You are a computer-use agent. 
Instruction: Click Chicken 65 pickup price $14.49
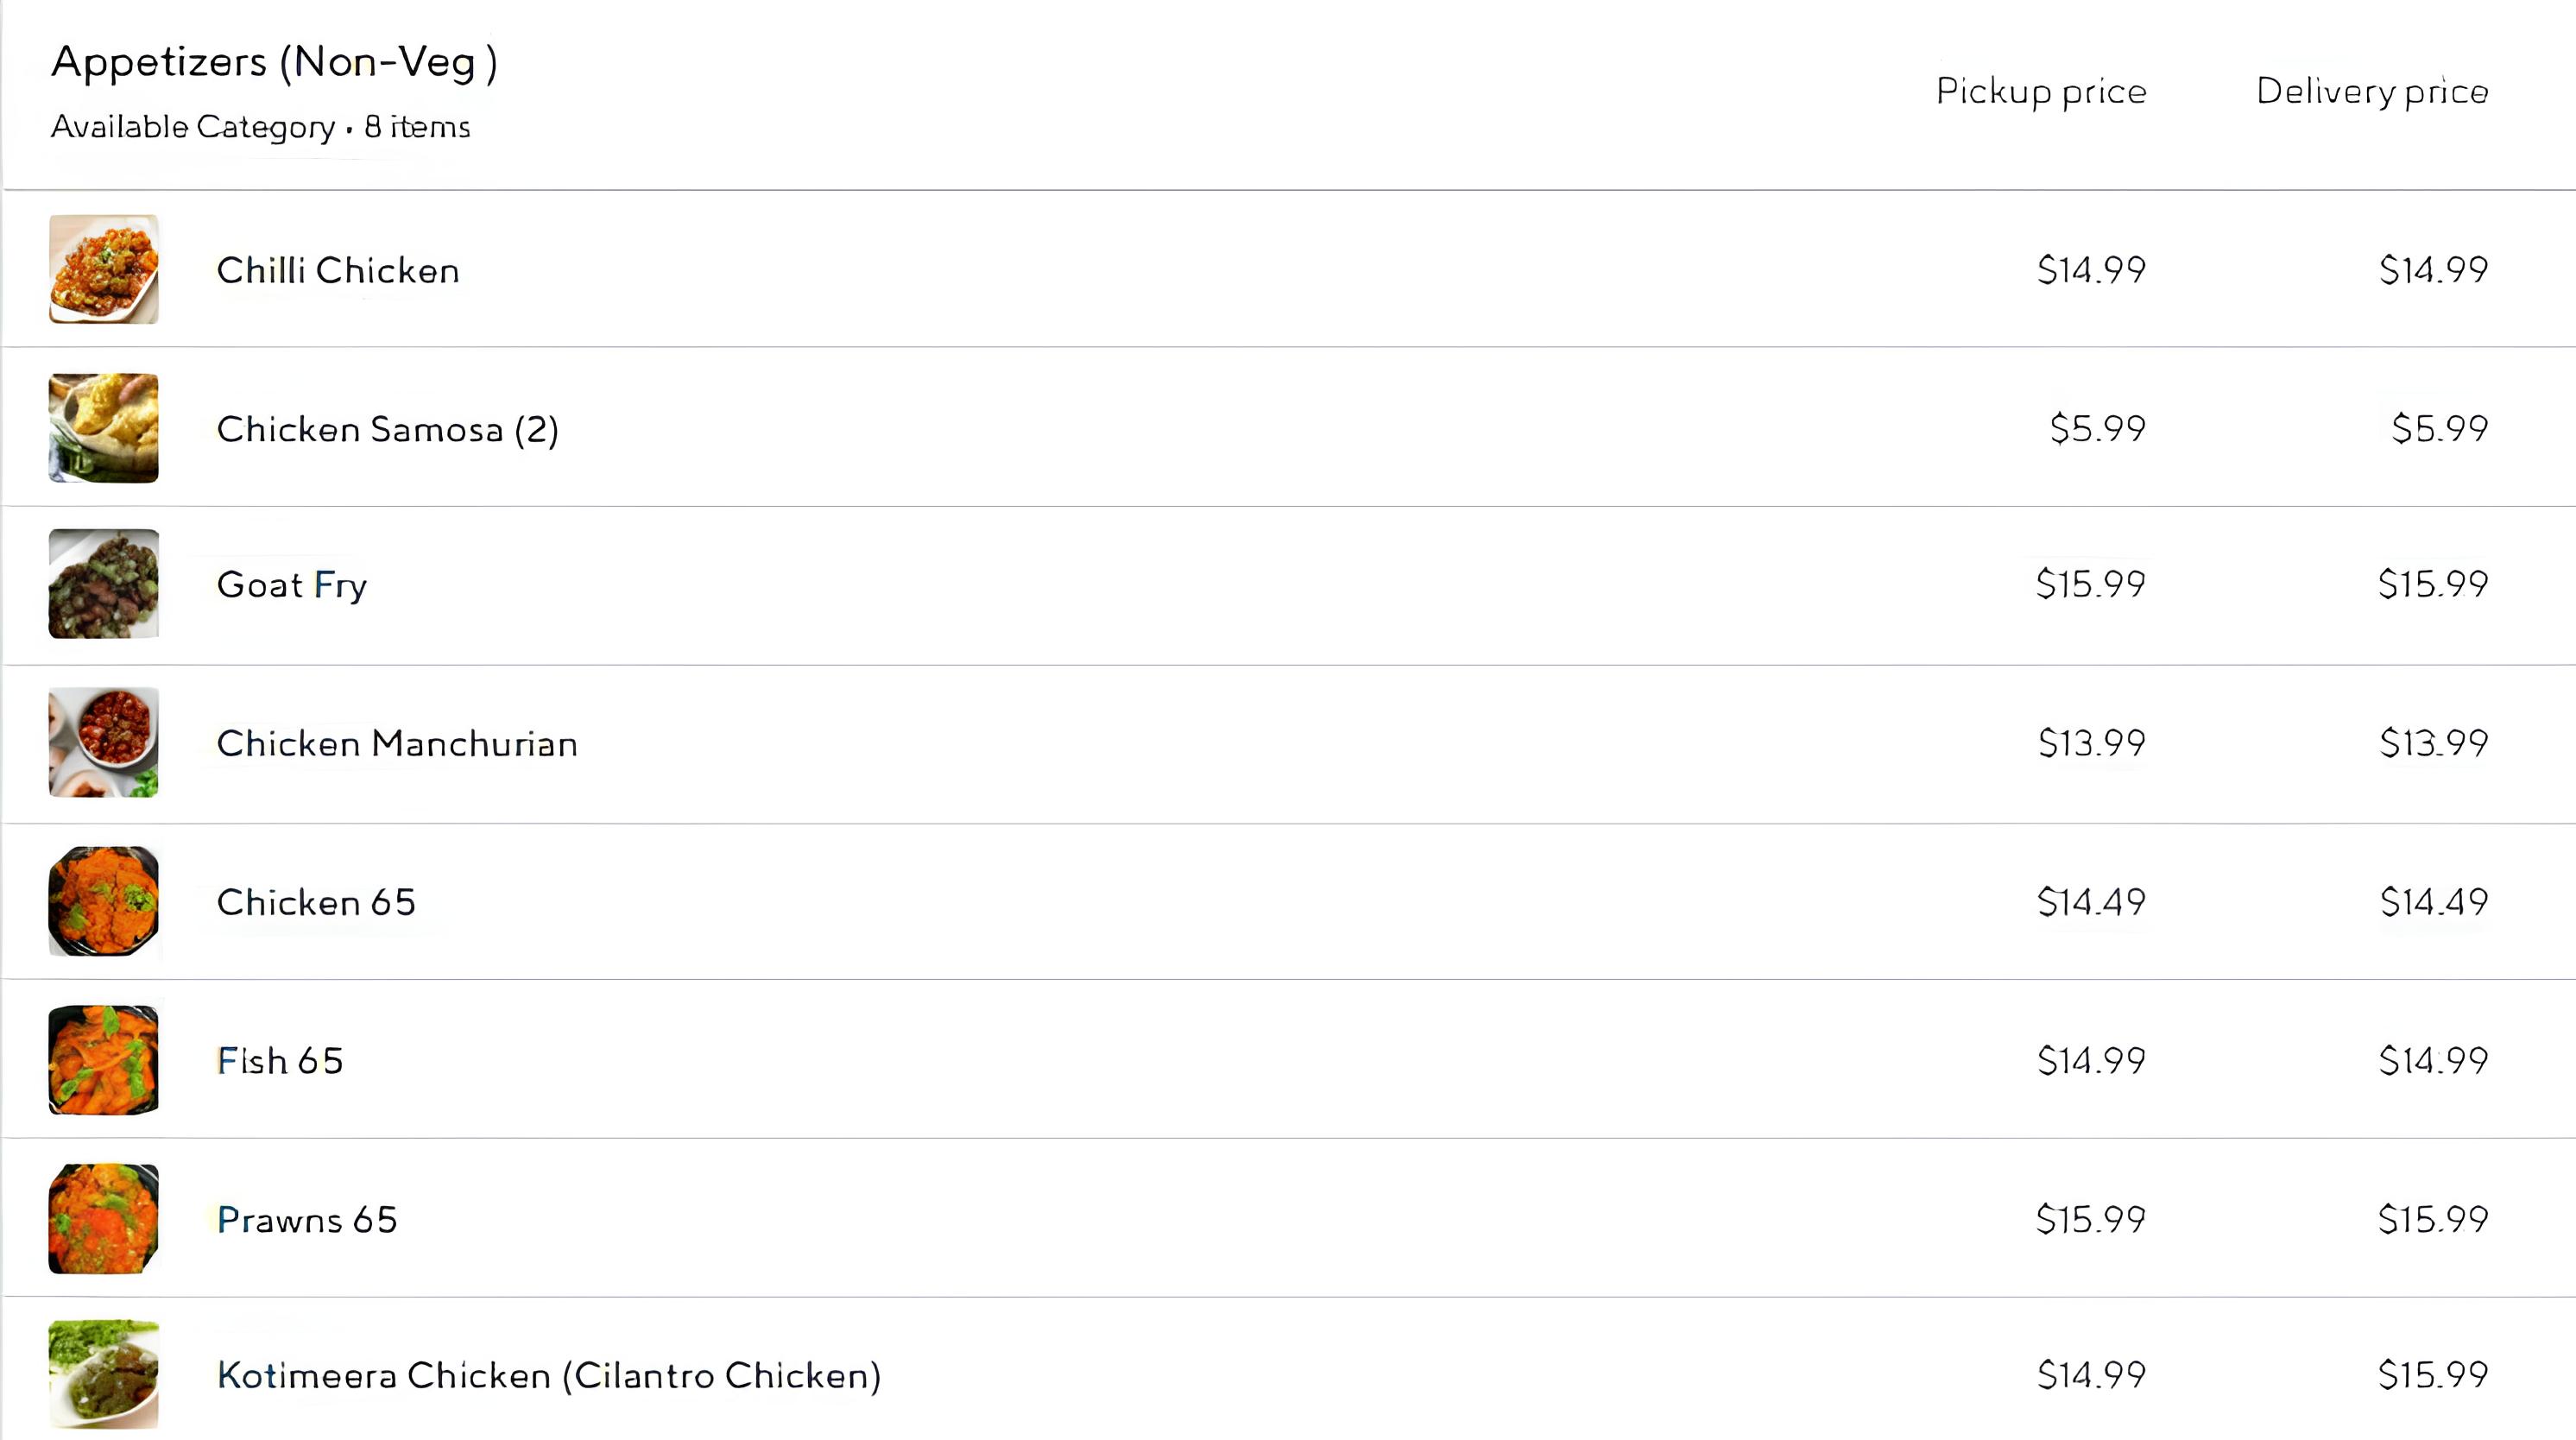point(2091,902)
